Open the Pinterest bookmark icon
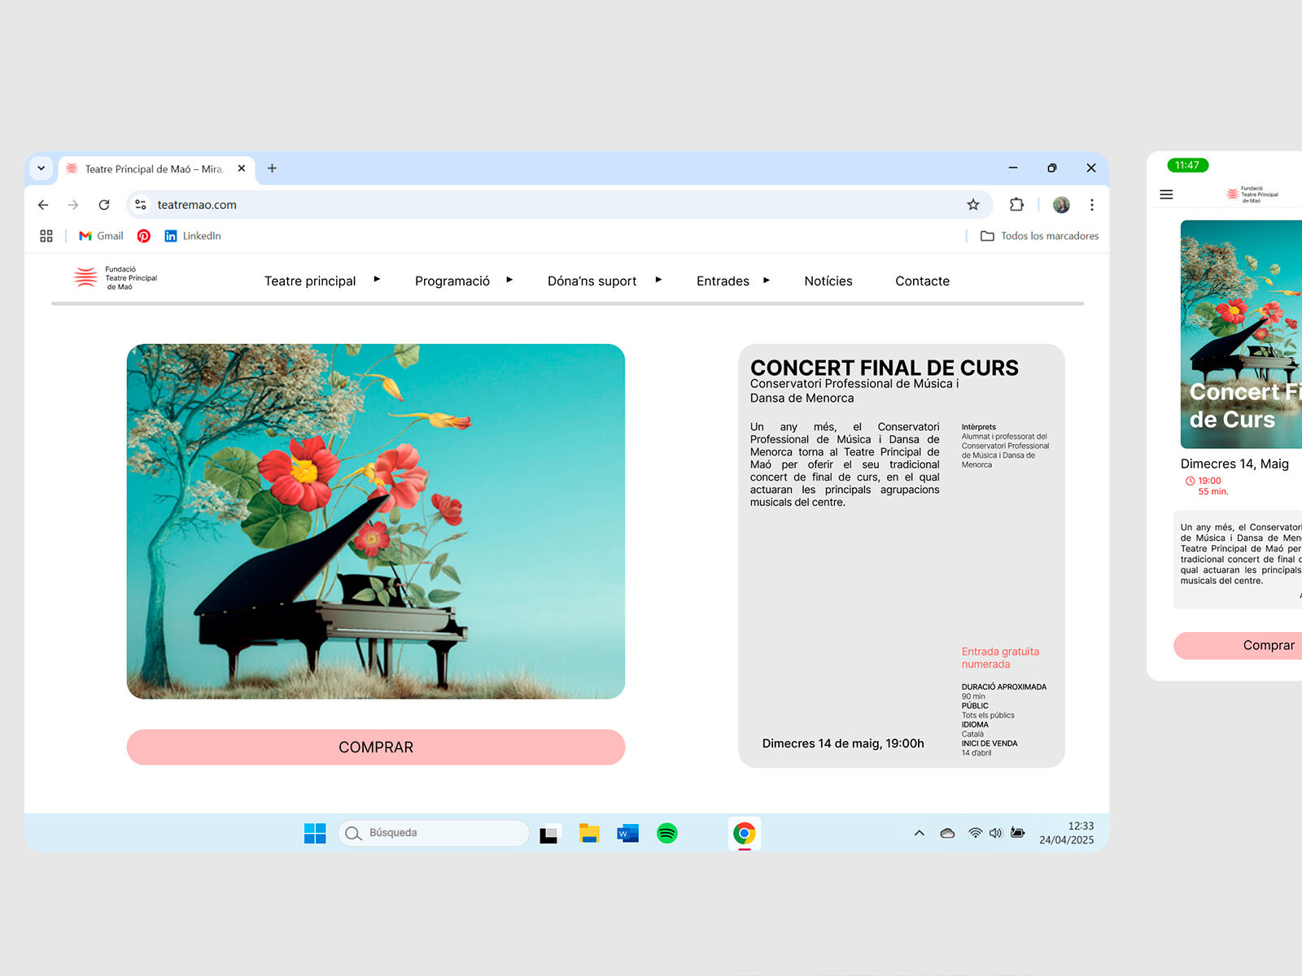The width and height of the screenshot is (1302, 976). pyautogui.click(x=144, y=236)
